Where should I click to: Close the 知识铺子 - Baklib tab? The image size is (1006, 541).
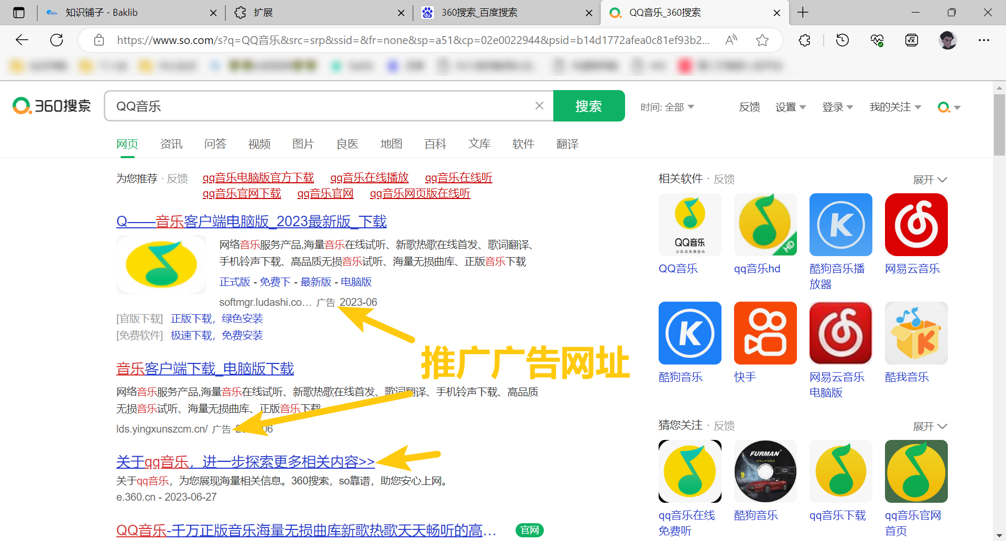pos(213,13)
